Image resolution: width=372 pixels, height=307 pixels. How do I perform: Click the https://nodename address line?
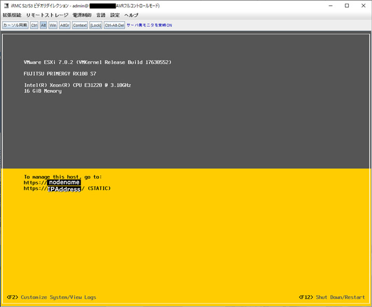(x=52, y=182)
